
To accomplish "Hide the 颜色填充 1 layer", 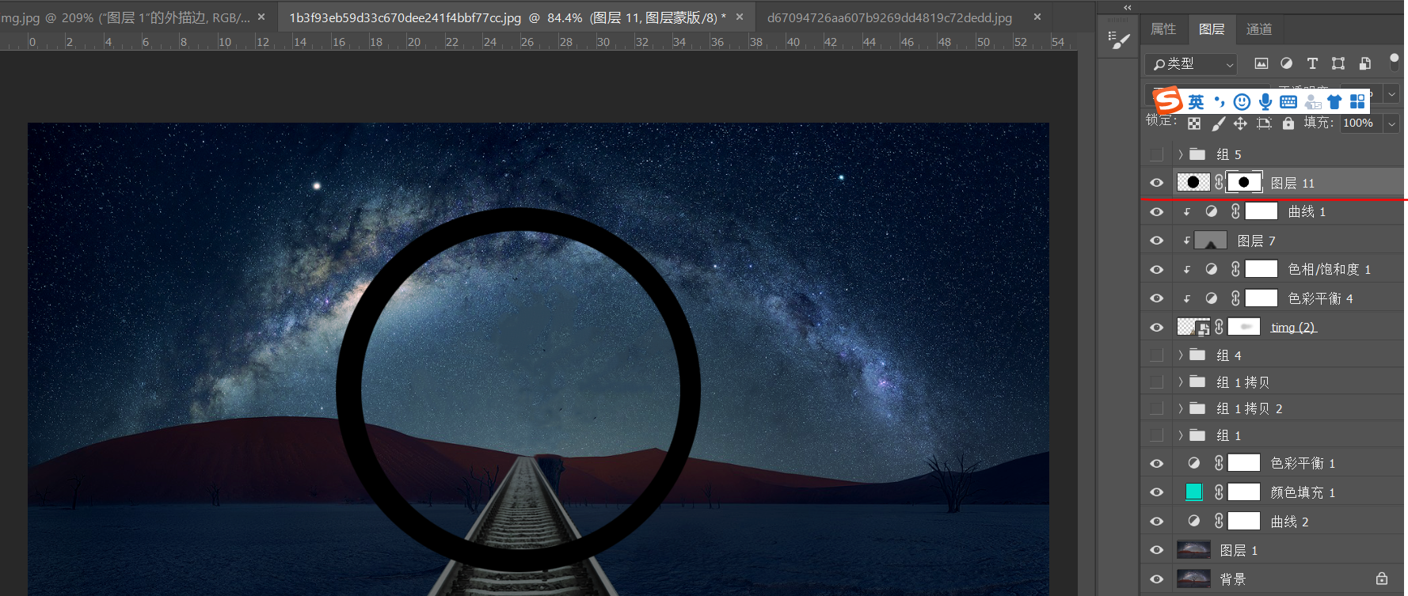I will [x=1157, y=492].
